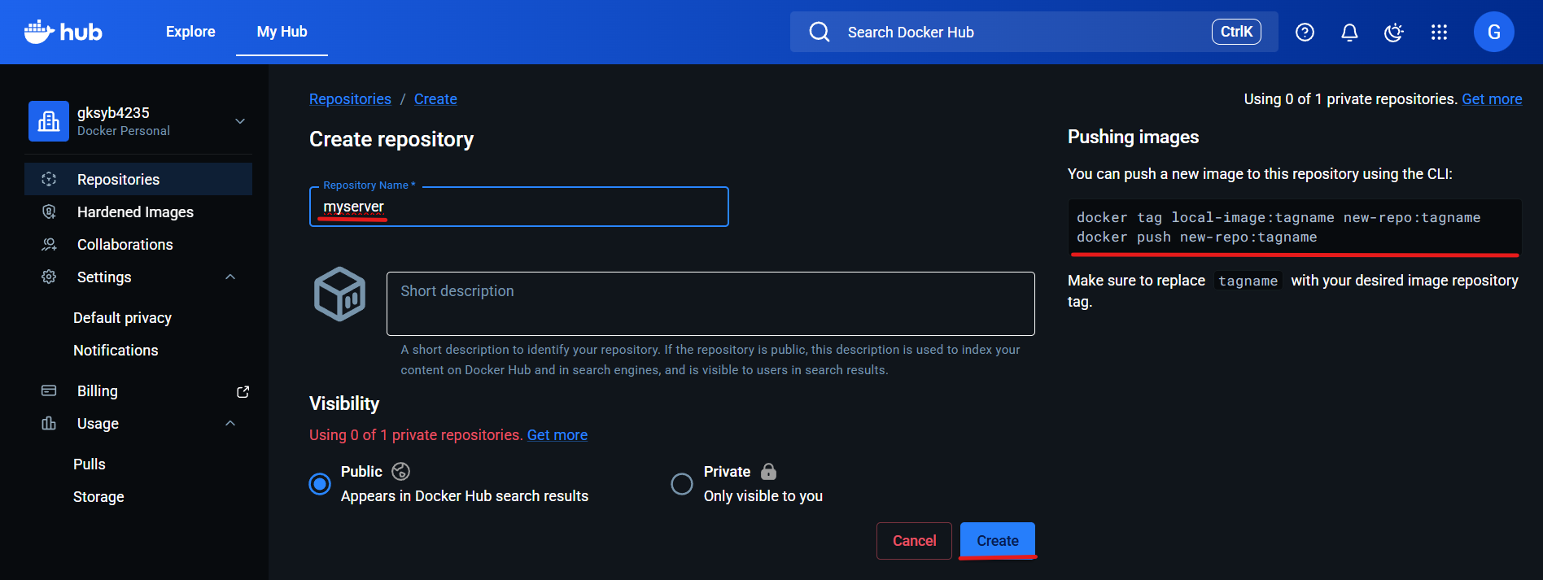Select the Public visibility radio button
Screen dimensions: 1543x580
(320, 484)
